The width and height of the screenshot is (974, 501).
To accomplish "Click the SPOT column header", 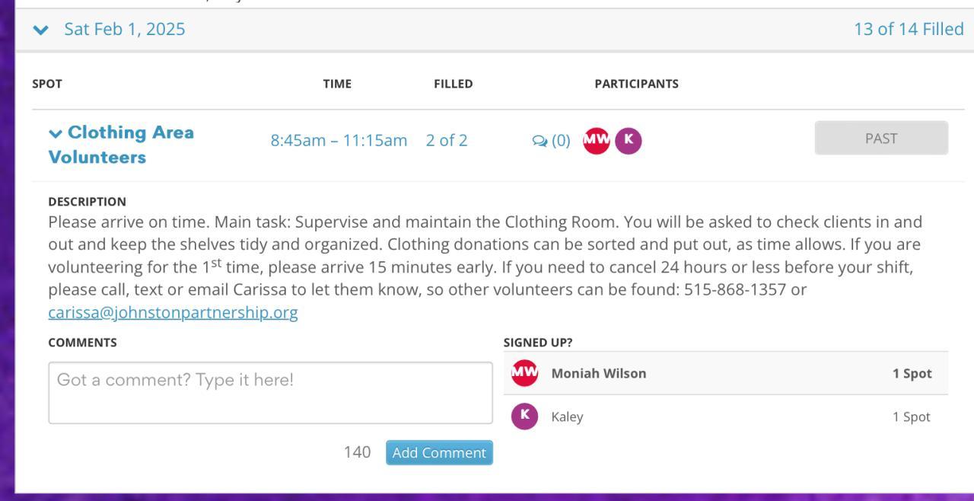I will 47,84.
